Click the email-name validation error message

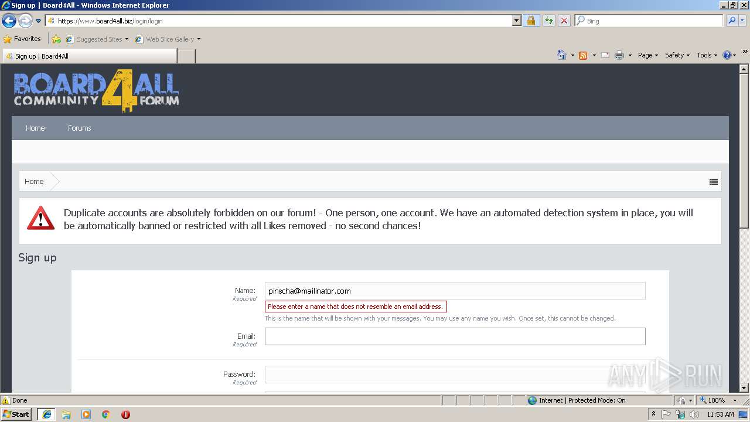pyautogui.click(x=356, y=307)
